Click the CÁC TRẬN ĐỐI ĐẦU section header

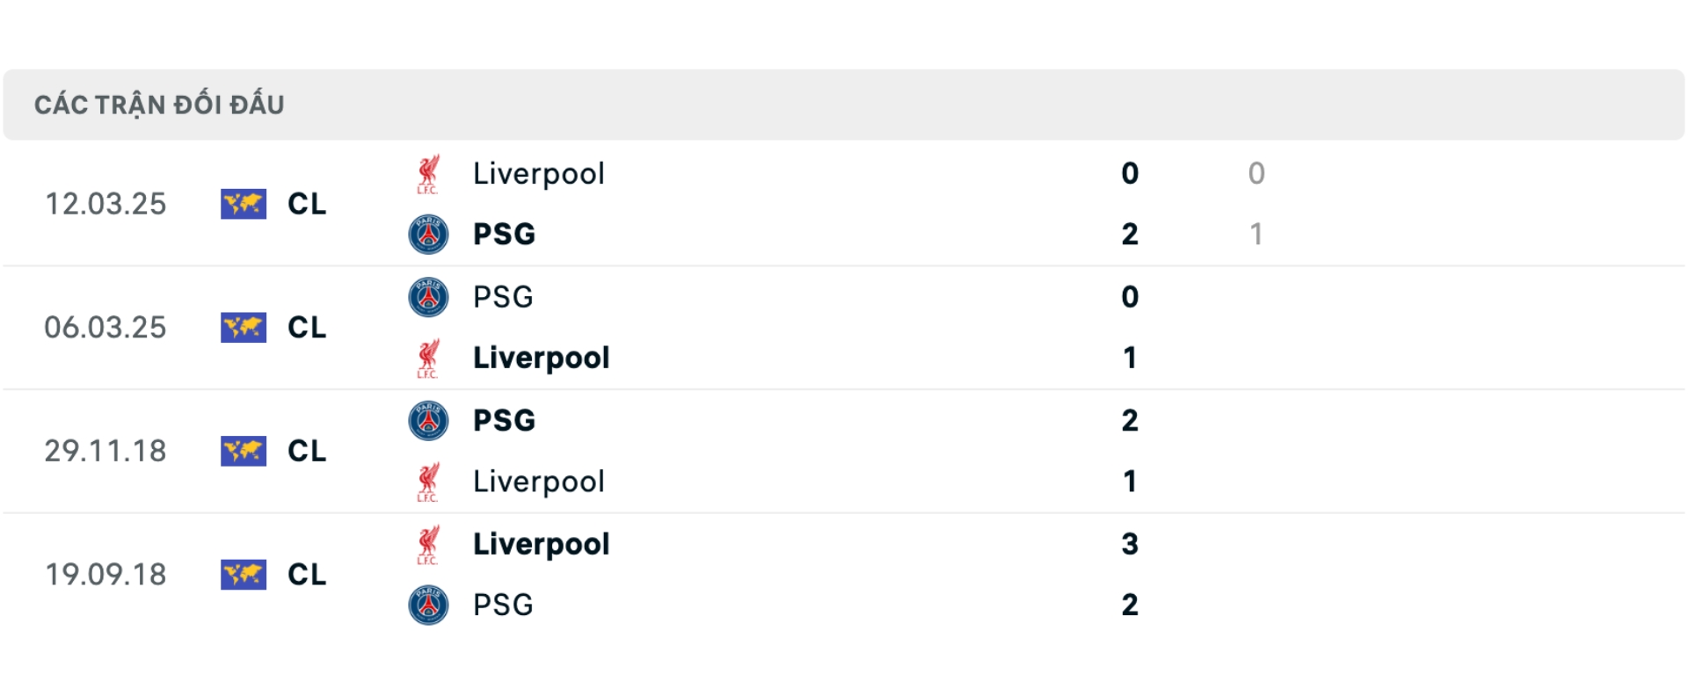[159, 105]
